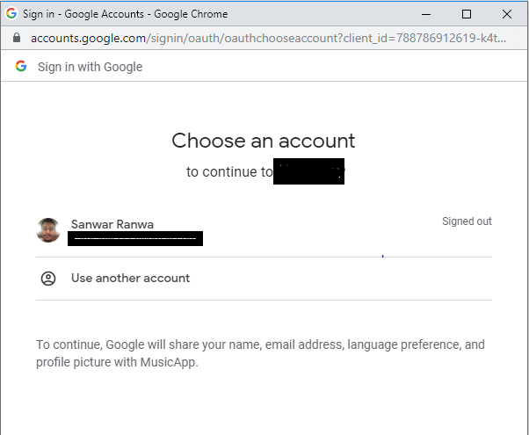The width and height of the screenshot is (529, 435).
Task: Click the redacted app name in subtitle
Action: pyautogui.click(x=308, y=172)
